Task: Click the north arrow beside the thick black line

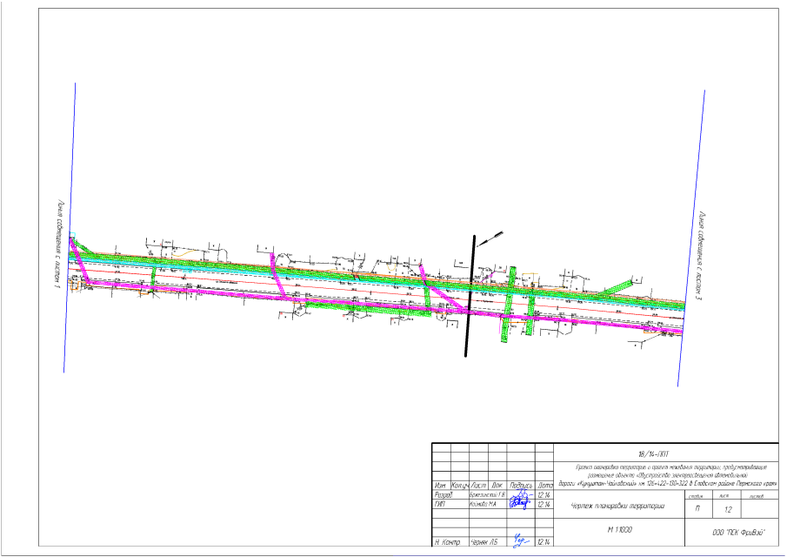Action: click(490, 238)
